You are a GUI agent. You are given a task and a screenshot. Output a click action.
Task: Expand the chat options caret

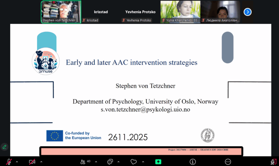[118, 162]
